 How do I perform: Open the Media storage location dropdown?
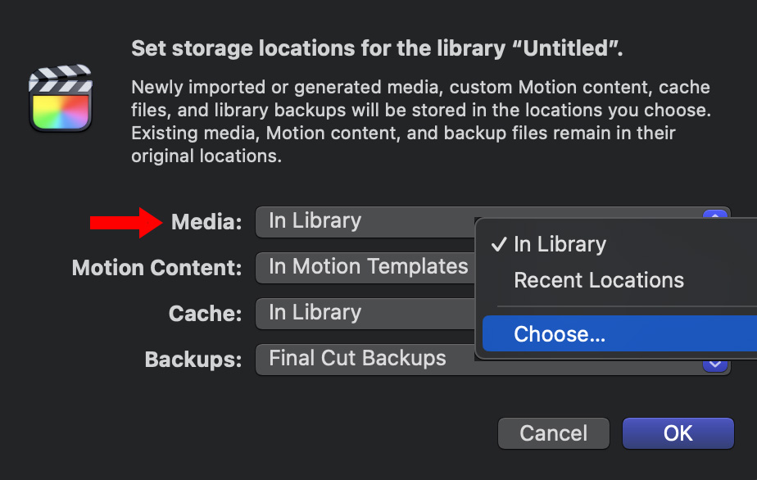click(365, 221)
